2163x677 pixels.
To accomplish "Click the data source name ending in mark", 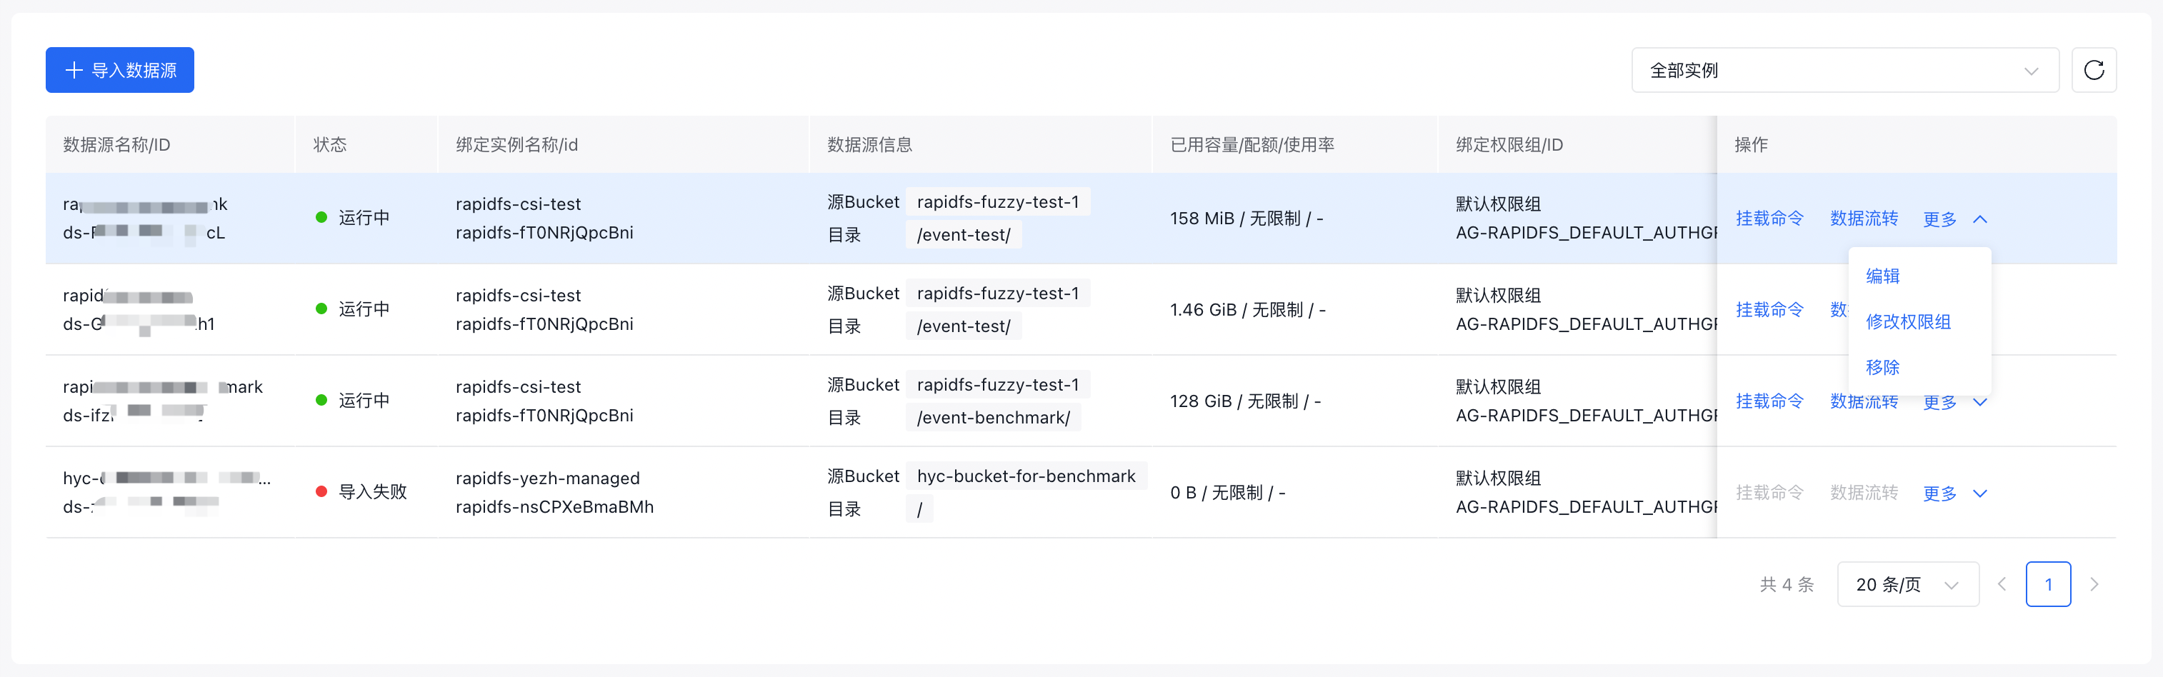I will click(x=162, y=386).
